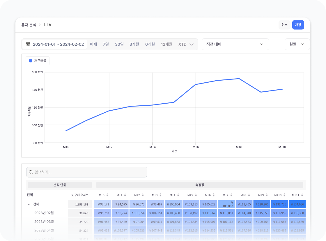The width and height of the screenshot is (326, 241).
Task: Expand the XTD period chevron
Action: pos(192,44)
